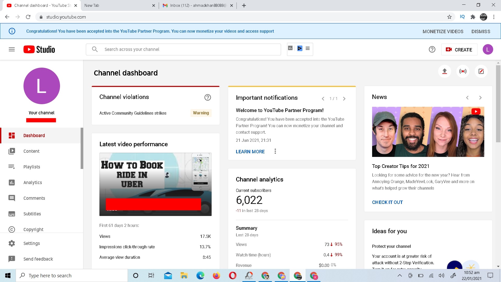Open the account avatar L
Screen dimensions: 501x282
tap(488, 49)
